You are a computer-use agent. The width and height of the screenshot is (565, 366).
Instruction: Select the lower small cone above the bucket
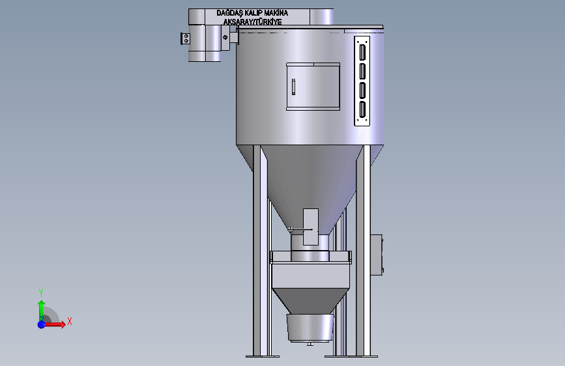click(x=311, y=301)
